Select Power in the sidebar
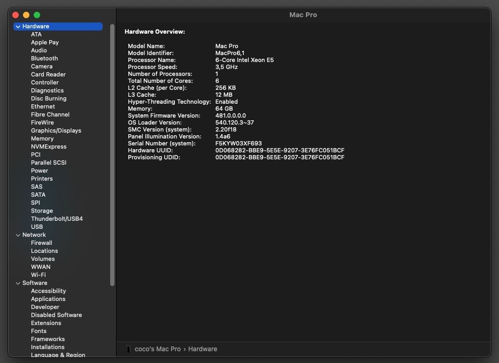Screen dimensions: 499x363 [x=40, y=171]
